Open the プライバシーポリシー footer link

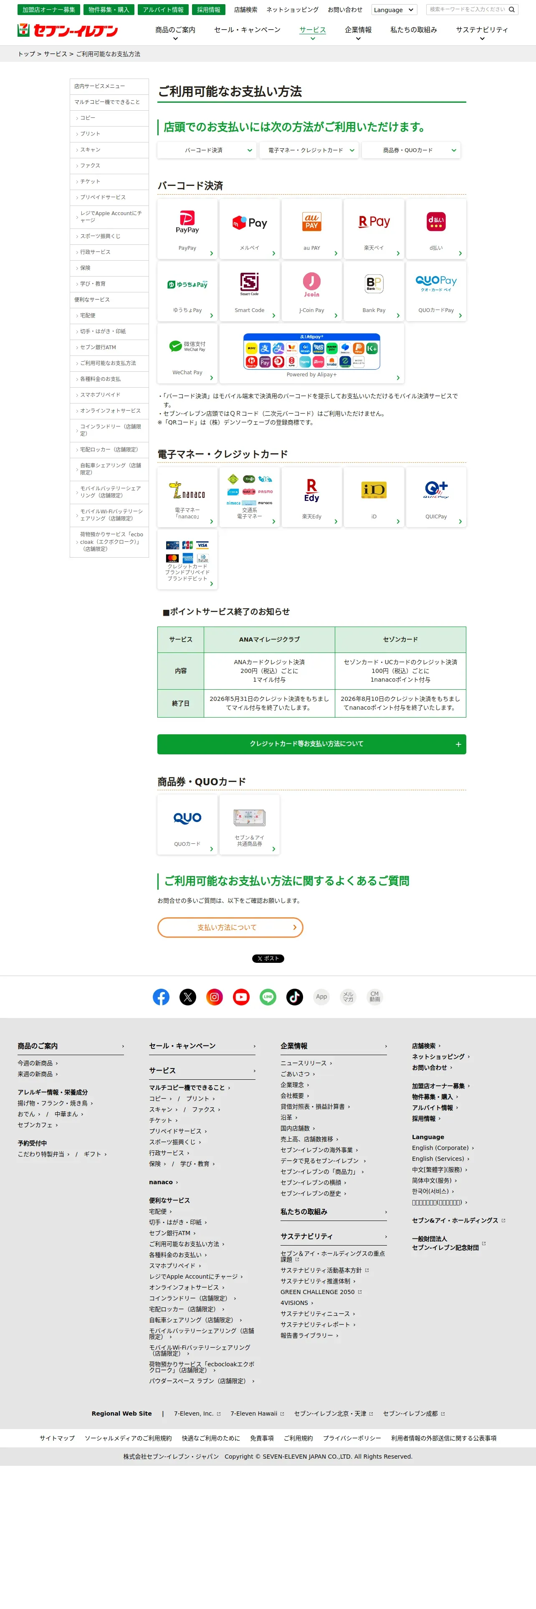352,1438
